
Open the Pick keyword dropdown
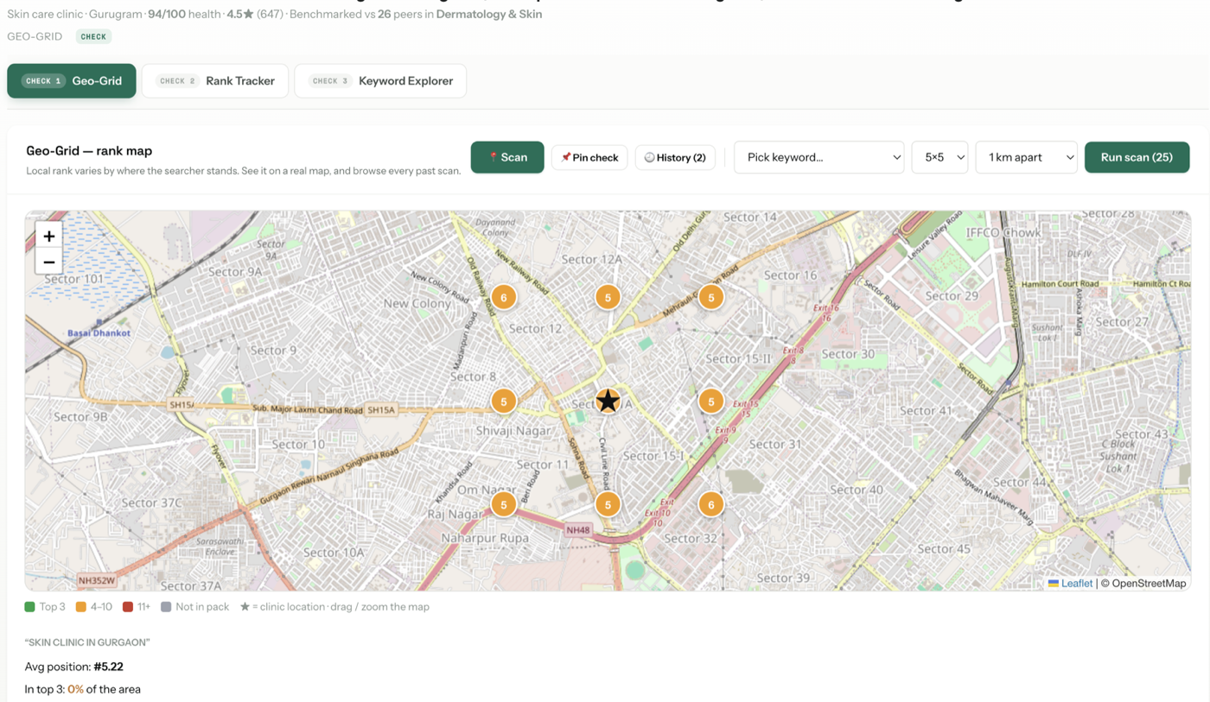(818, 157)
